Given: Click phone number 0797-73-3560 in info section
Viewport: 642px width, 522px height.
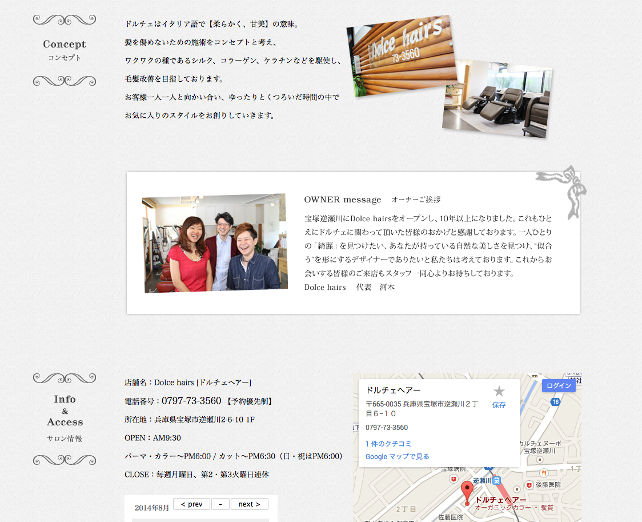Looking at the screenshot, I should pyautogui.click(x=191, y=401).
